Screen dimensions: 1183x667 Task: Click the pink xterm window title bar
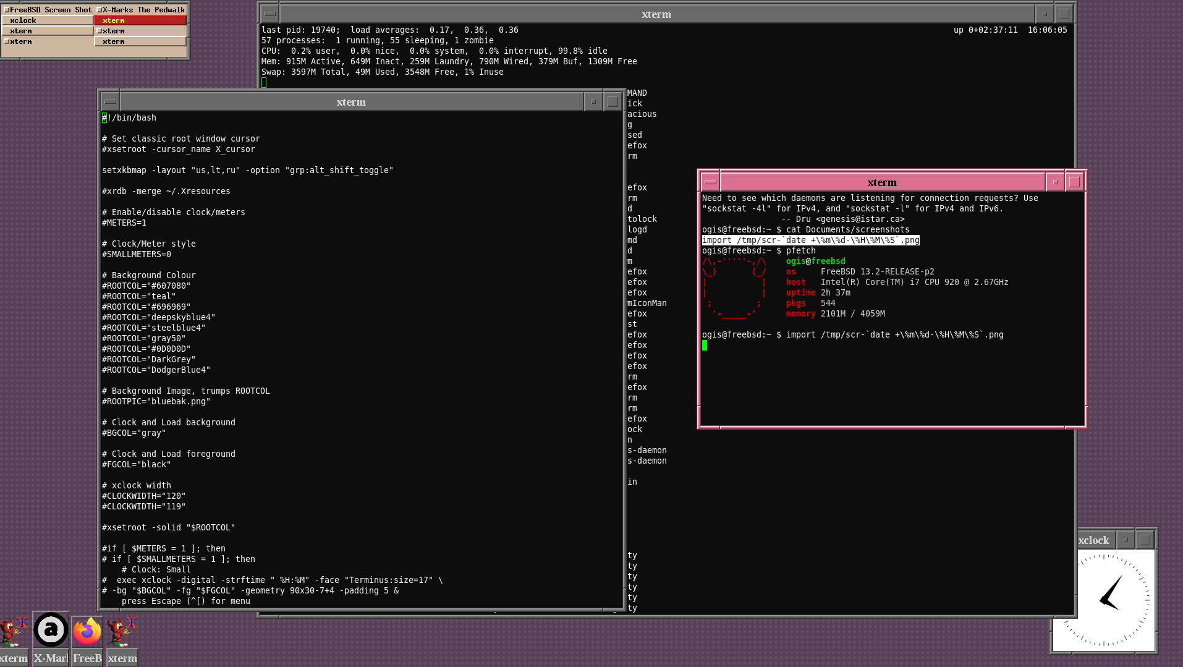point(882,182)
